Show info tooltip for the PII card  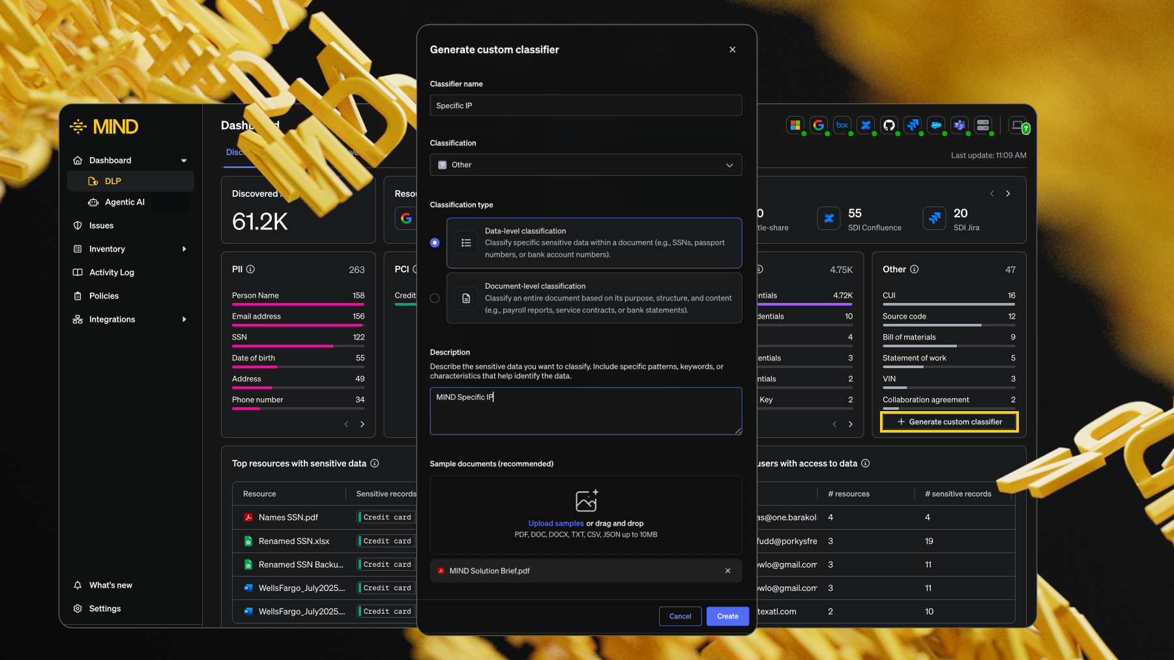point(250,269)
